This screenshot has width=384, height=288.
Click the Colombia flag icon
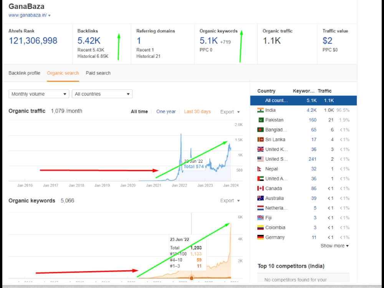[x=260, y=227]
